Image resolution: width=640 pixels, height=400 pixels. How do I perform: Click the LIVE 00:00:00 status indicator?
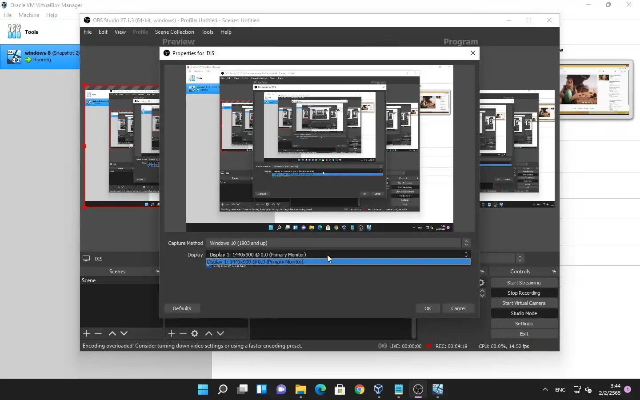[x=400, y=346]
